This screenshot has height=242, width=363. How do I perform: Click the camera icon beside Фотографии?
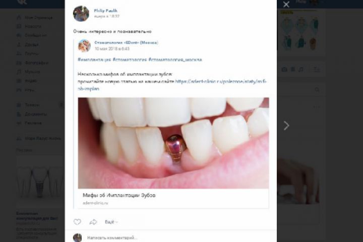click(19, 63)
